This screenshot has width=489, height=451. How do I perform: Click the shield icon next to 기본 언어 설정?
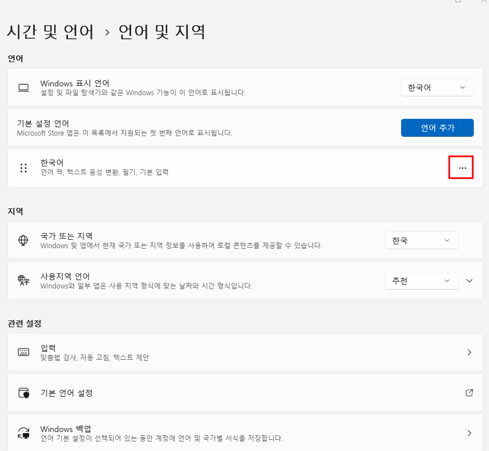coord(23,392)
